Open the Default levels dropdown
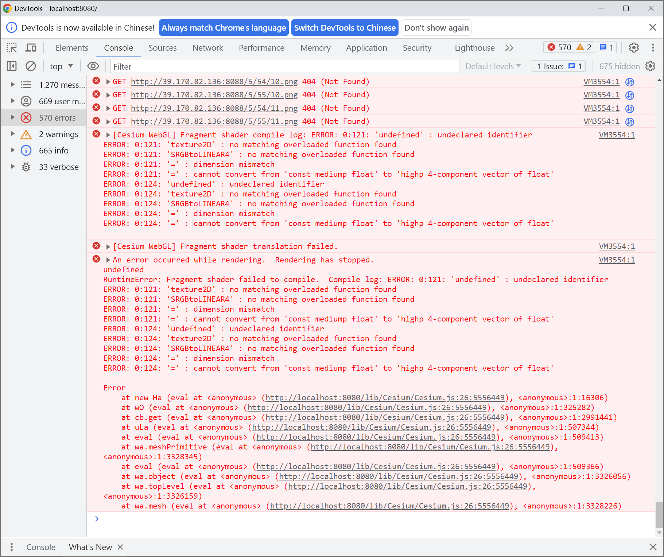The height and width of the screenshot is (557, 664). pos(493,66)
